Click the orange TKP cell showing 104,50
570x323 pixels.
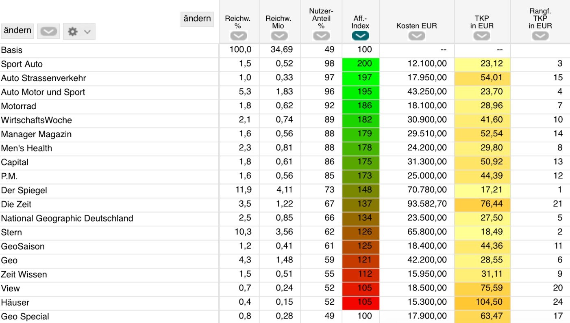point(482,302)
